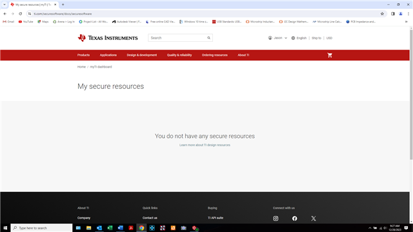Open the About TI menu
The height and width of the screenshot is (232, 413).
click(243, 55)
